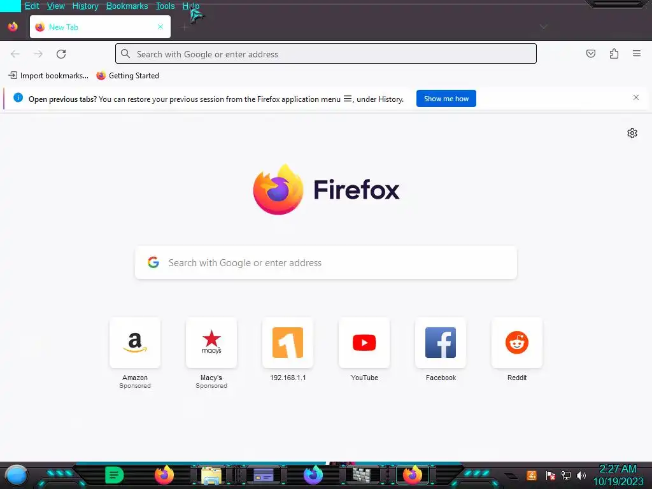This screenshot has width=652, height=489.
Task: Open the Getting Started bookmark
Action: click(x=127, y=75)
